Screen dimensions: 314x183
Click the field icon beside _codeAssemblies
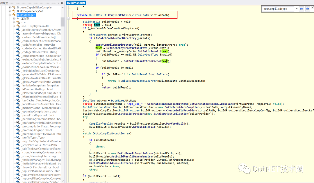(x=18, y=45)
